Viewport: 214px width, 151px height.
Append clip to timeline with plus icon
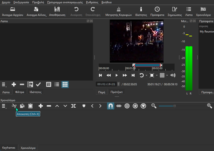[41, 106]
